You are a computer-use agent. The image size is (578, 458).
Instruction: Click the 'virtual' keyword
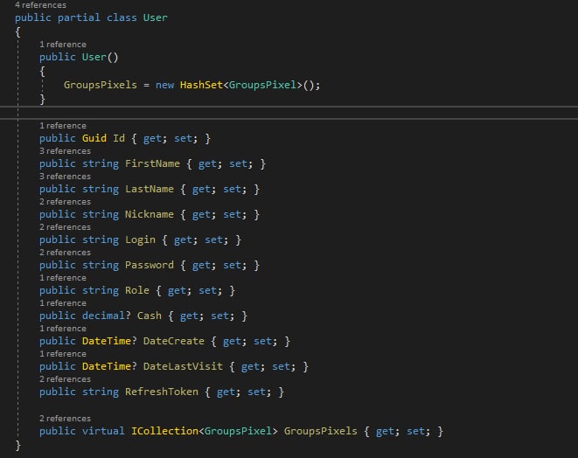click(x=103, y=431)
